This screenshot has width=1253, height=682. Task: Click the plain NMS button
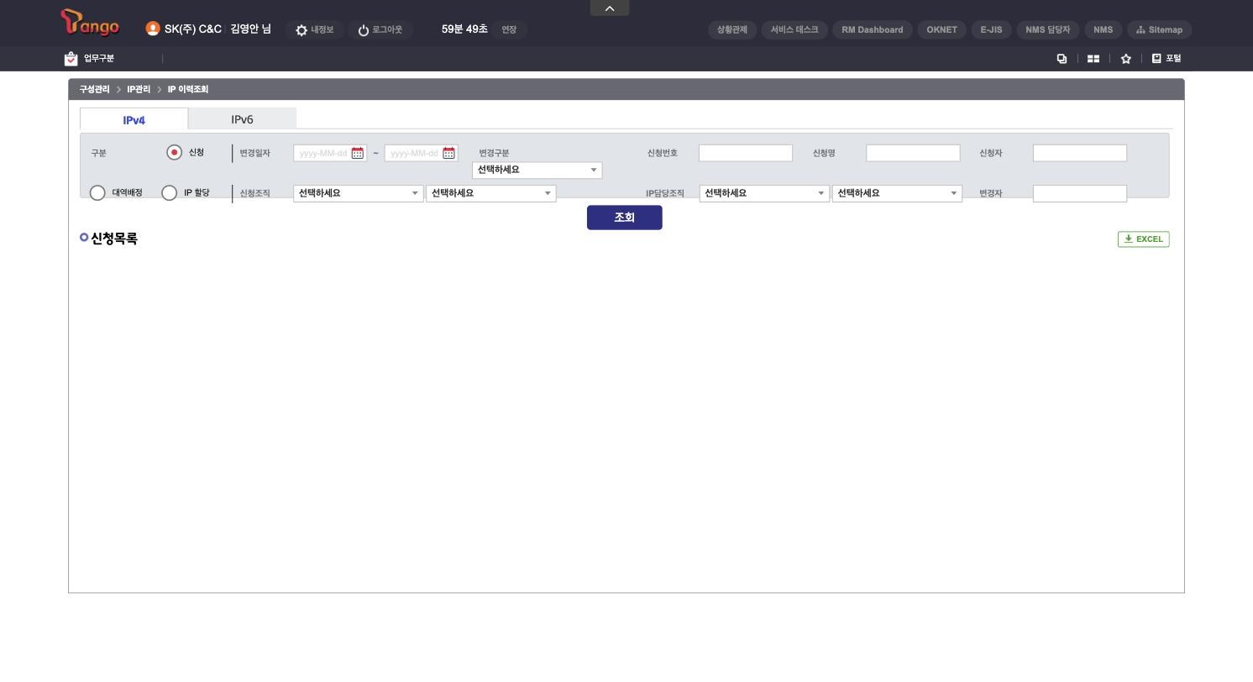[x=1103, y=29]
